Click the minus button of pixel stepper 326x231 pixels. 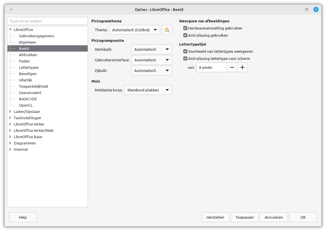point(232,67)
